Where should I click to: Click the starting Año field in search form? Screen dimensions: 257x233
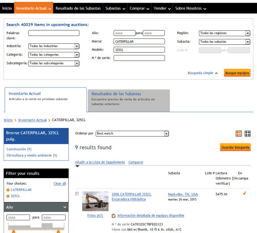point(124,33)
